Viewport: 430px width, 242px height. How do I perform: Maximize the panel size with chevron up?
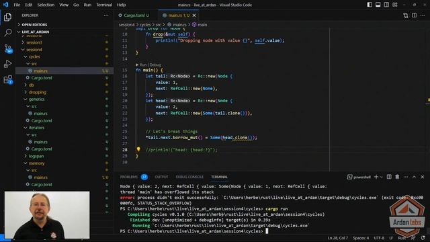(414, 177)
